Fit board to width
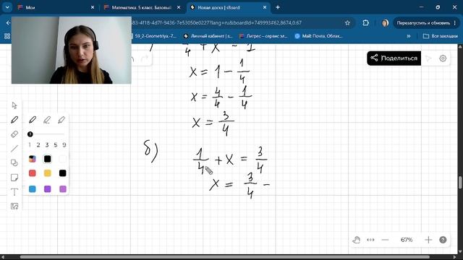 [370, 240]
